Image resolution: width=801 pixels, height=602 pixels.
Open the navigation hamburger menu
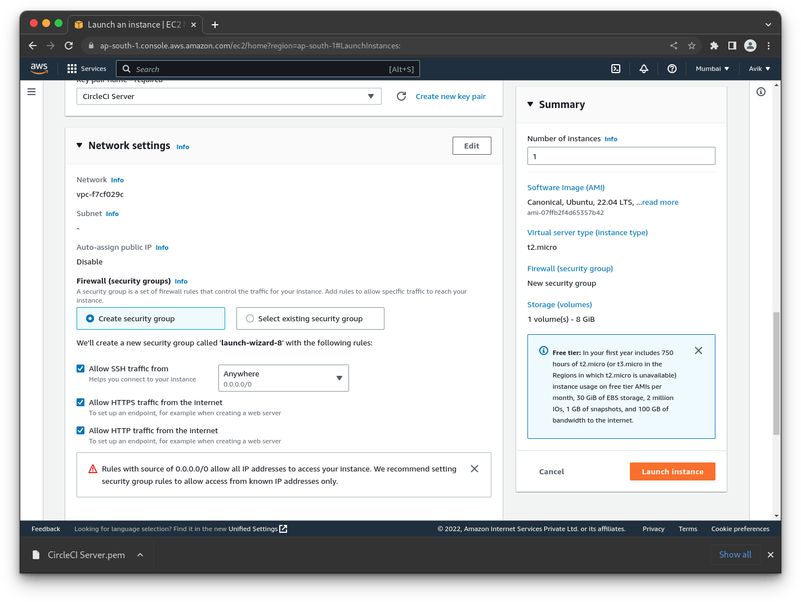point(32,91)
